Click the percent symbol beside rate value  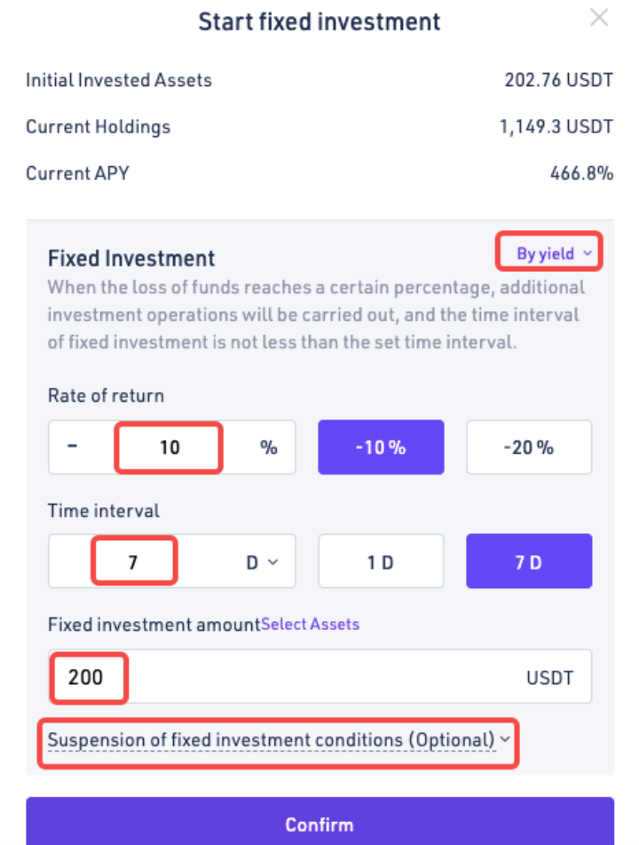coord(268,447)
